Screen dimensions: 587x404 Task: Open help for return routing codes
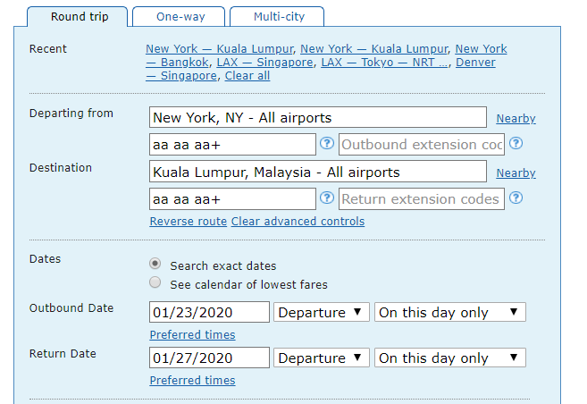pos(327,198)
